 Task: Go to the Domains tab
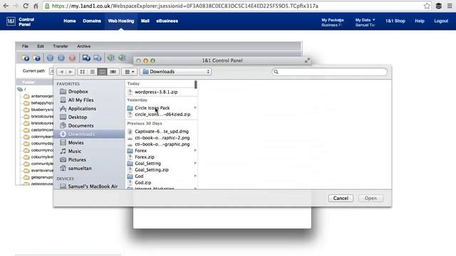point(92,21)
